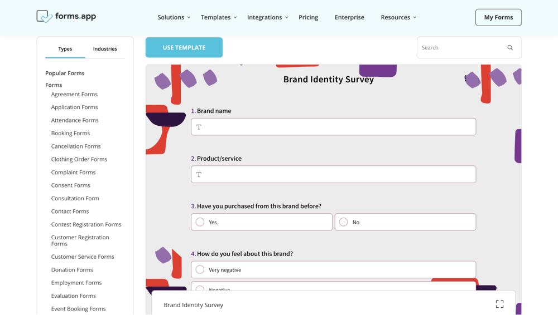The image size is (558, 315).
Task: Expand the Integrations dropdown
Action: (x=268, y=17)
